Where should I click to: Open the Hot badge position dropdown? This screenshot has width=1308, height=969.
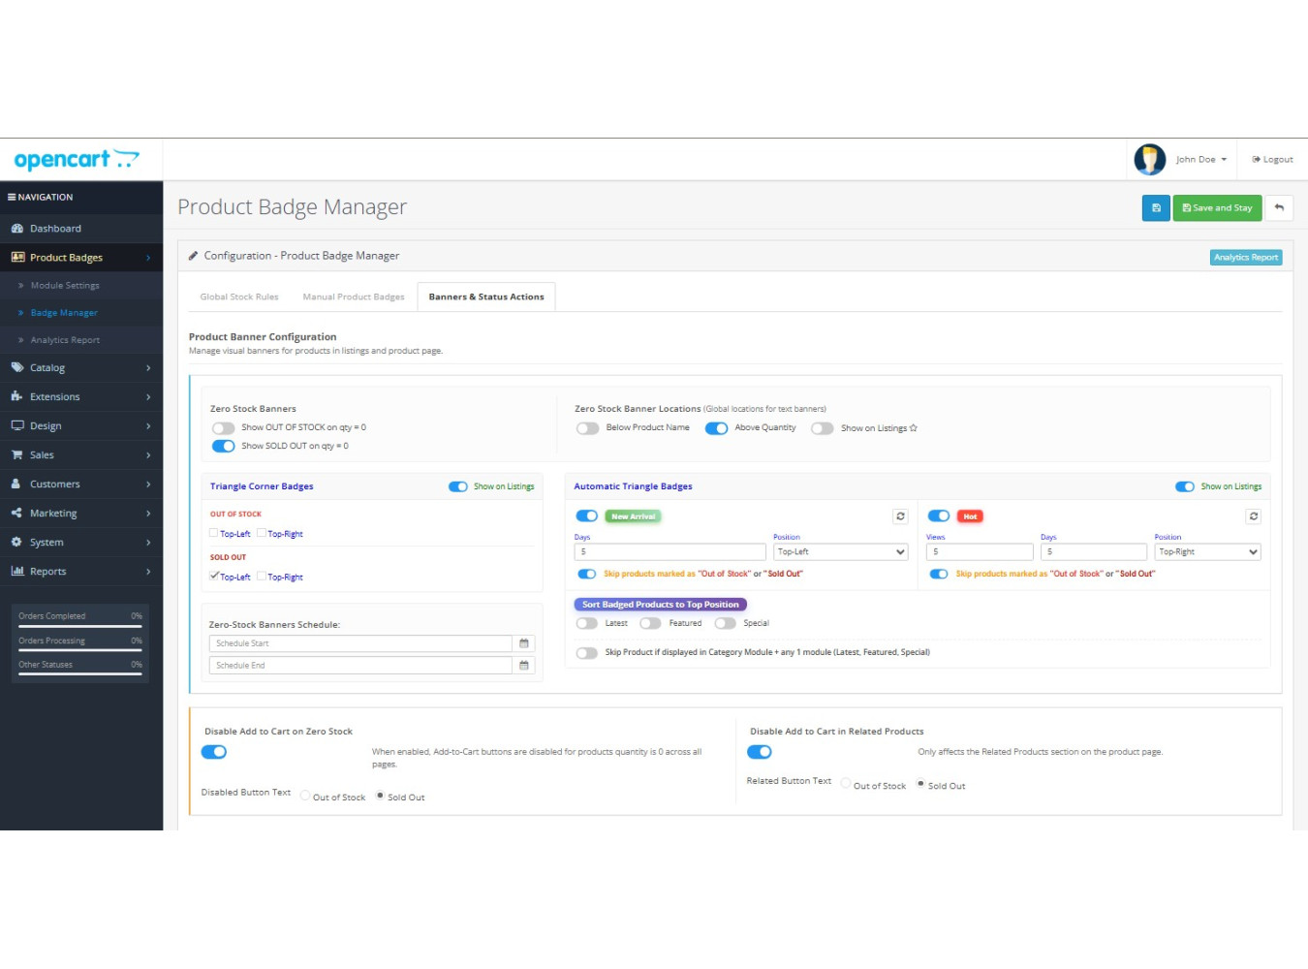click(1207, 552)
